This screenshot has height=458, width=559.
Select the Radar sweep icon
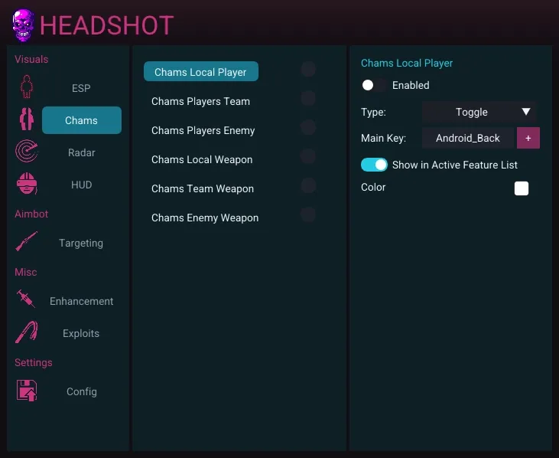(x=27, y=152)
